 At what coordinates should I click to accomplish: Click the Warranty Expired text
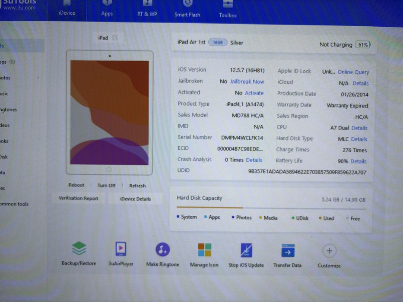(x=347, y=106)
